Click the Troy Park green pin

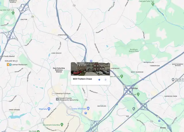click(x=138, y=94)
